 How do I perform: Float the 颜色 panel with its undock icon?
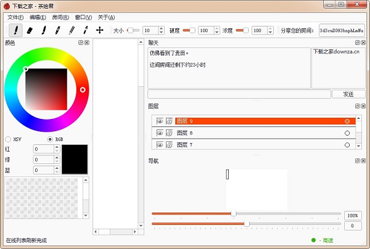pos(81,43)
